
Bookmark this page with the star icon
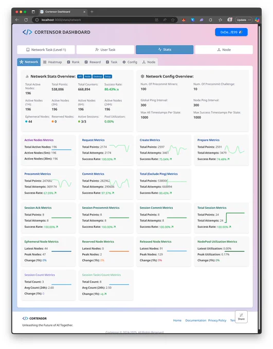173,20
